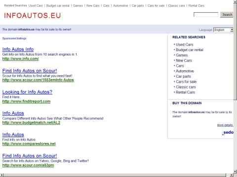Visit the www.budgetmatch.net/AL2 URL
The width and height of the screenshot is (237, 177).
(31, 122)
